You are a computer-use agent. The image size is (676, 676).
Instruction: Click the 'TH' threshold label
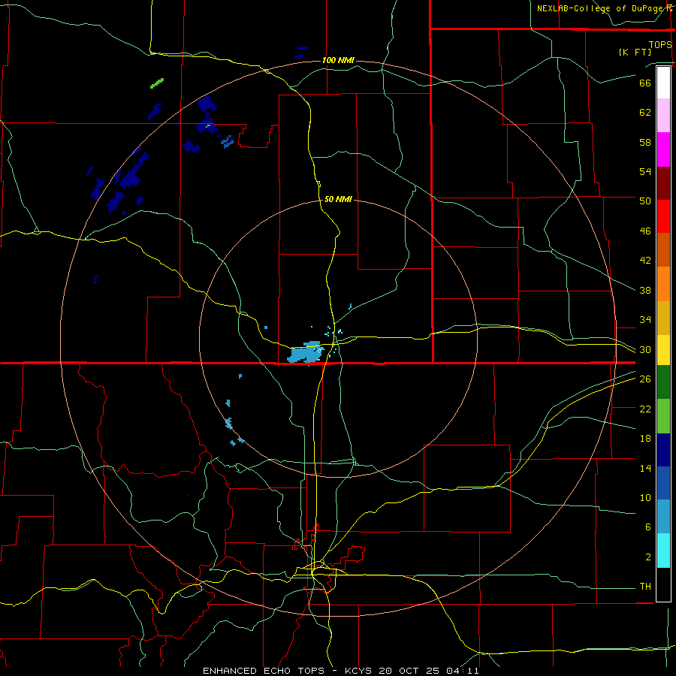coord(645,587)
